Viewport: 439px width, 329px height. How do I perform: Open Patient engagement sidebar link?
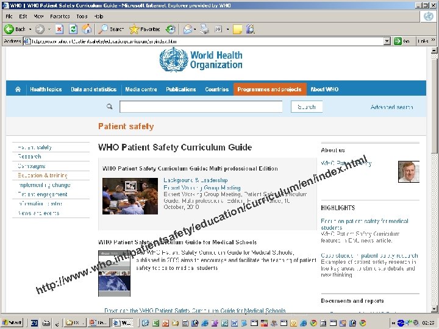(43, 194)
